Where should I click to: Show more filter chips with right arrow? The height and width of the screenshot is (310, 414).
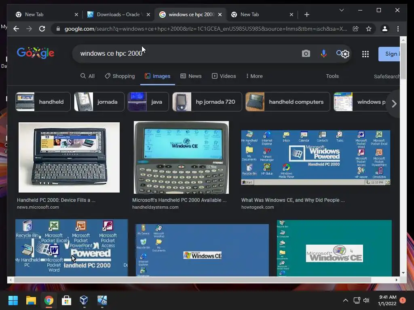(394, 104)
